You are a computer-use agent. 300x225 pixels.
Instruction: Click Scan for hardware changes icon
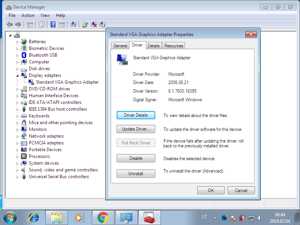coord(73,24)
